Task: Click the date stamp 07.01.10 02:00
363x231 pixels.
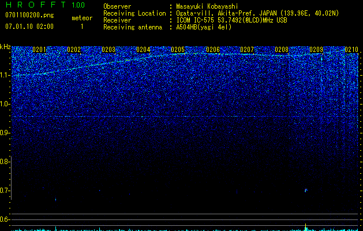Action: click(29, 27)
